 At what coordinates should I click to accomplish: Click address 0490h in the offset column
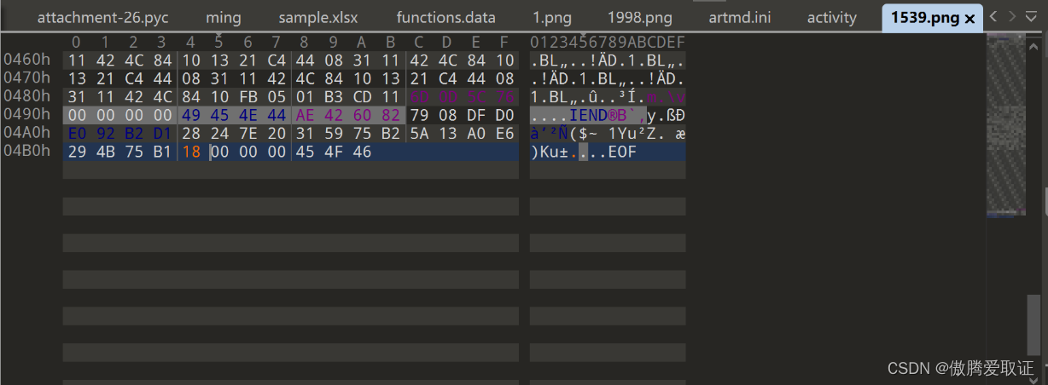click(27, 115)
